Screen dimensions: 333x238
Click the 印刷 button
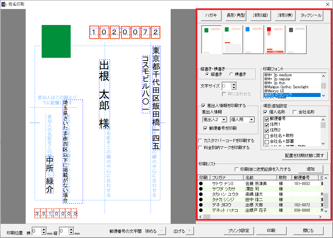[x=271, y=231]
